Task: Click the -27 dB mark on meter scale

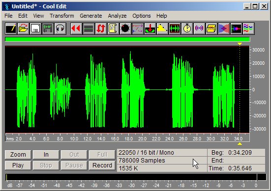Action: point(144,186)
